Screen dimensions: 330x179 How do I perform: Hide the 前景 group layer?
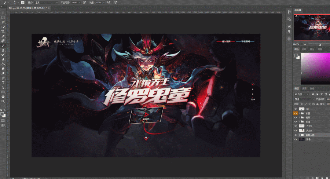[296, 117]
